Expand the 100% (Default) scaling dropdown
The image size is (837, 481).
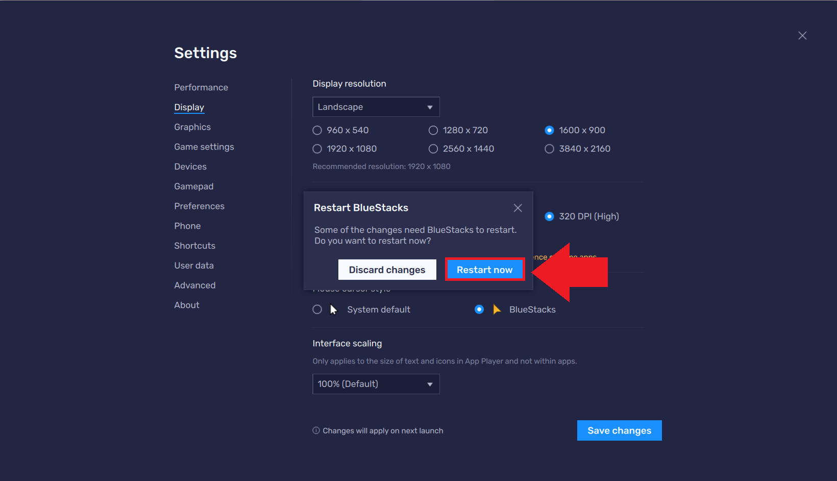coord(376,384)
